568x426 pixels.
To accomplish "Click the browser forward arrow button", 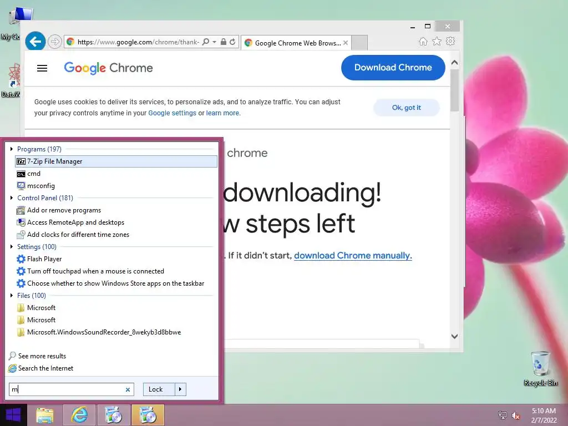I will 55,42.
